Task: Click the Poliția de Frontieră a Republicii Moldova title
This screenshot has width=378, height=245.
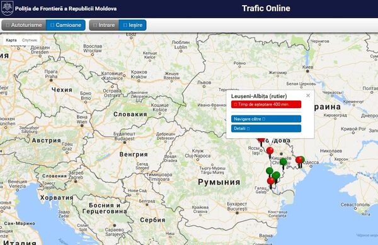Action: point(66,9)
